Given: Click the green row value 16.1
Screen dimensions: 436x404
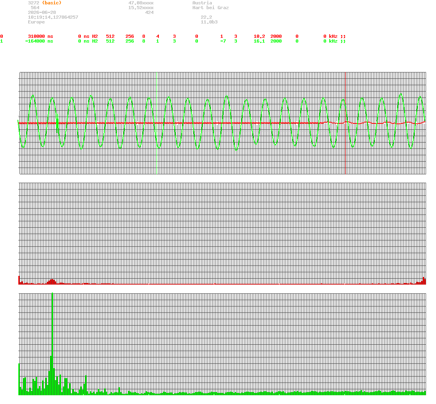Looking at the screenshot, I should 260,41.
